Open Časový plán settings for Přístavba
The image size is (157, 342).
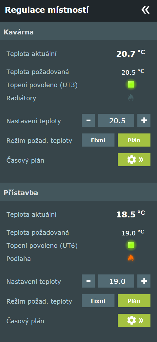click(134, 320)
